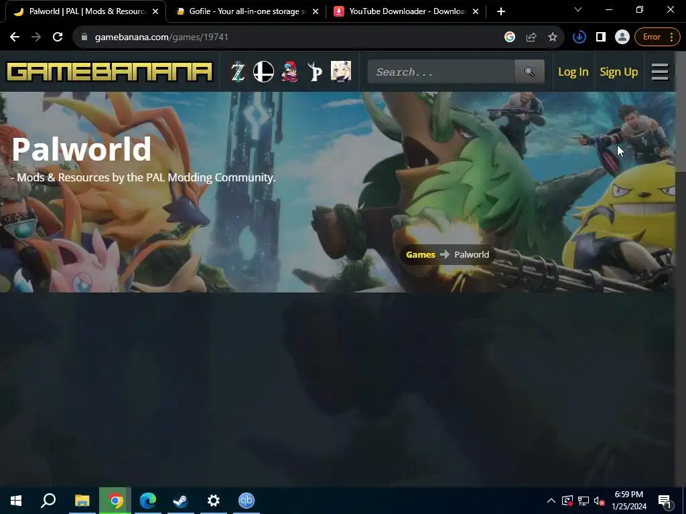This screenshot has height=514, width=686.
Task: Open the hamburger navigation menu
Action: [660, 72]
